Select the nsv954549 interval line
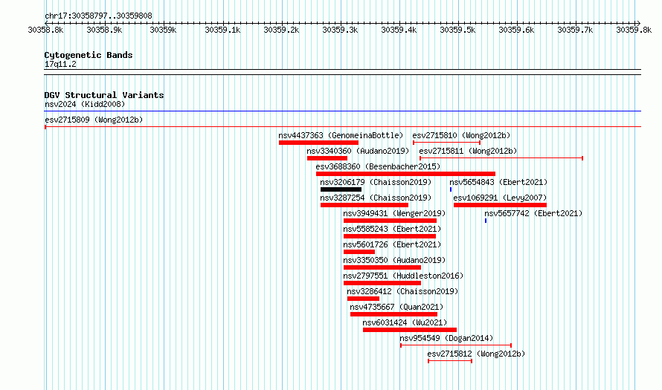 pyautogui.click(x=456, y=345)
